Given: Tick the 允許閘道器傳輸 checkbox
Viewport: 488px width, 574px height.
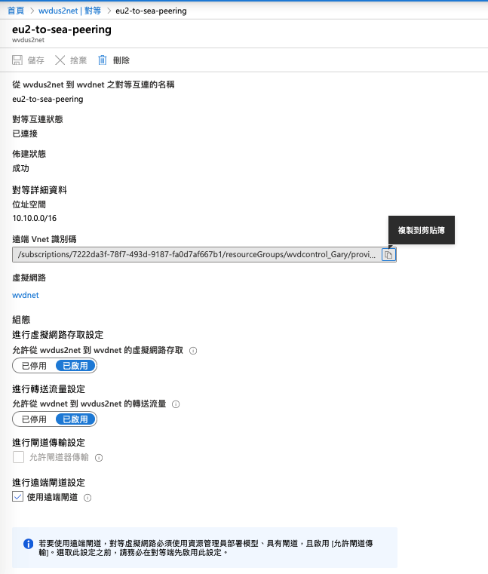Looking at the screenshot, I should (x=18, y=457).
